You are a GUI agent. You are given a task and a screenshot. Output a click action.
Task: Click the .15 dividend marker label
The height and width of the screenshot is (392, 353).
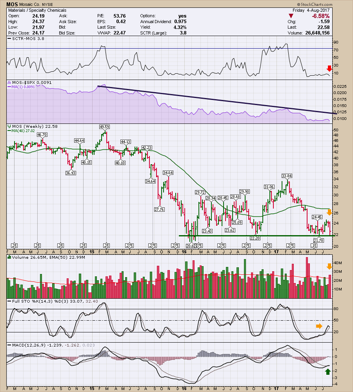[314, 245]
